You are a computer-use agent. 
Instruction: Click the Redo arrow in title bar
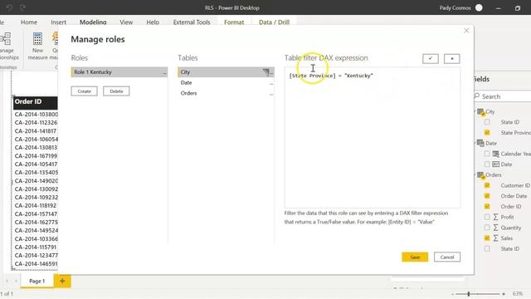pos(22,7)
